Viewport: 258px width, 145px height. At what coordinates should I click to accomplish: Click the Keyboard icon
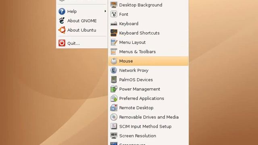[114, 24]
